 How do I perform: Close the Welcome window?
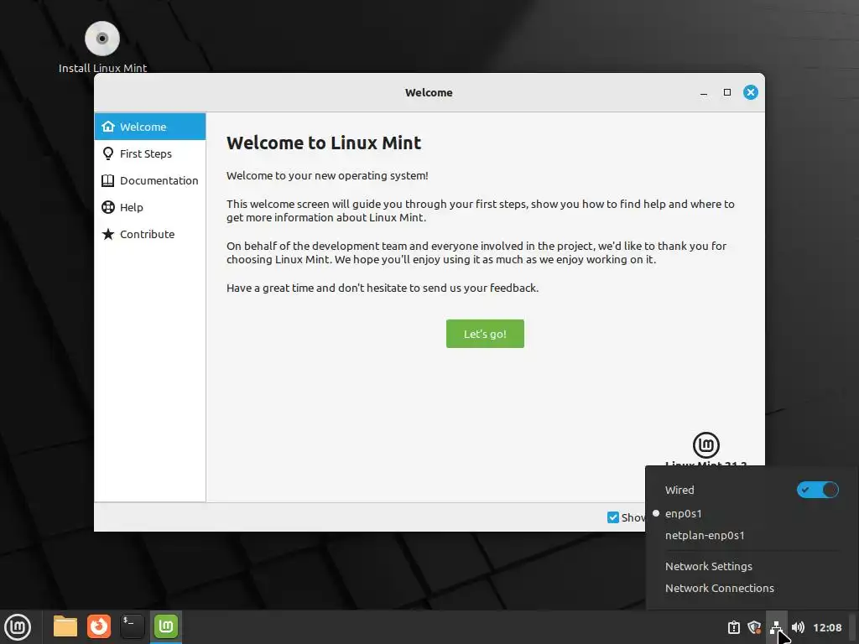pyautogui.click(x=751, y=92)
